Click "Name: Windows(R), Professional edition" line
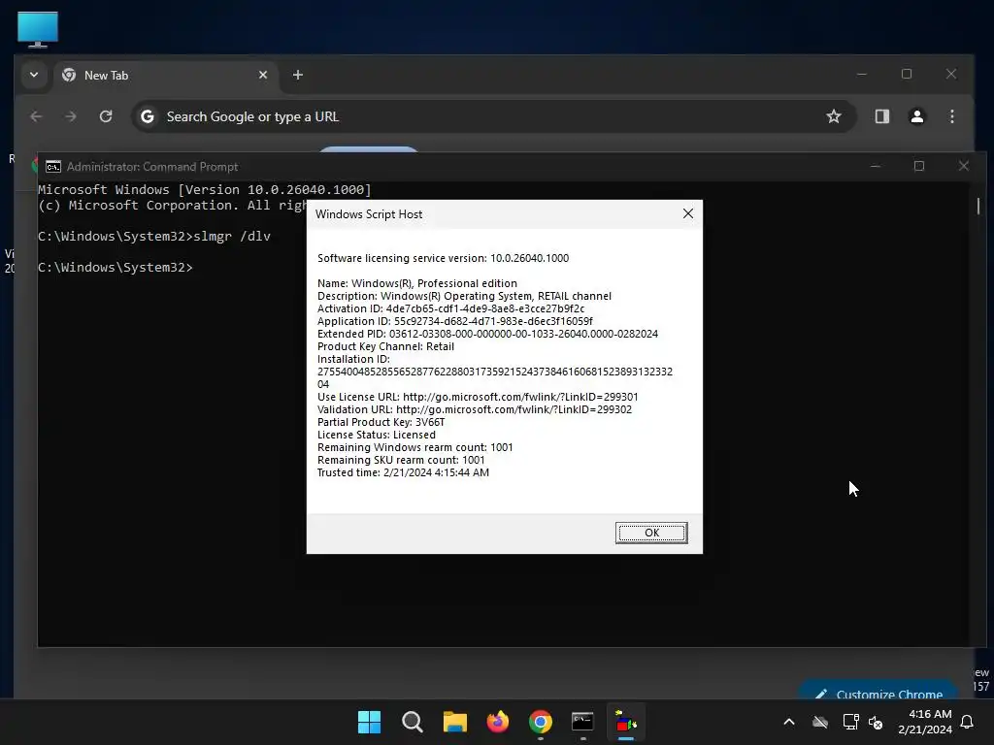The image size is (994, 745). [x=417, y=283]
